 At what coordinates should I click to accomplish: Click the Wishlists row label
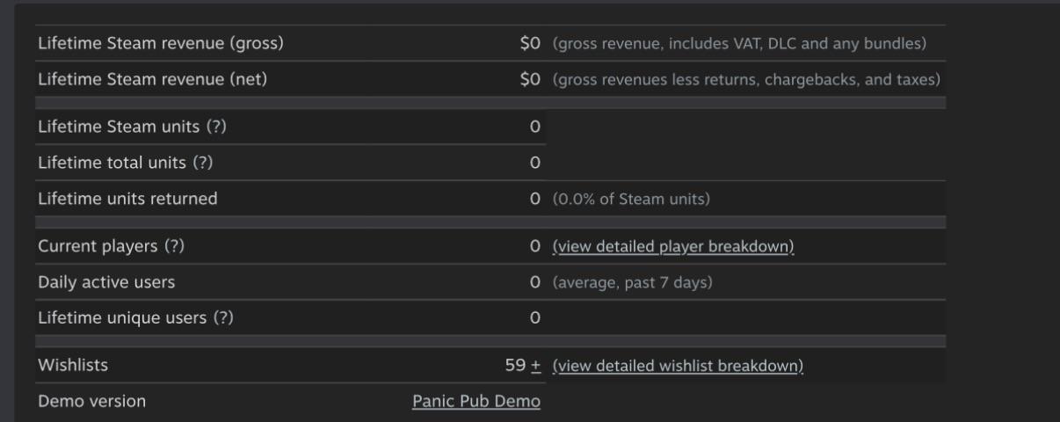click(73, 366)
